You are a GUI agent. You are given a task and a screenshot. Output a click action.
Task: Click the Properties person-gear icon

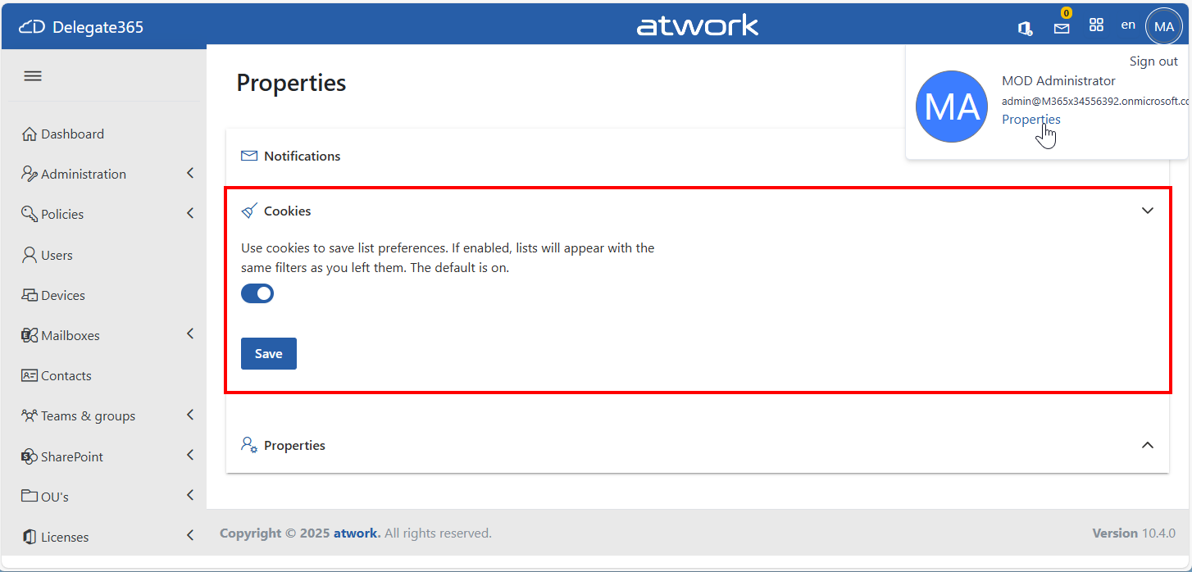[x=249, y=445]
